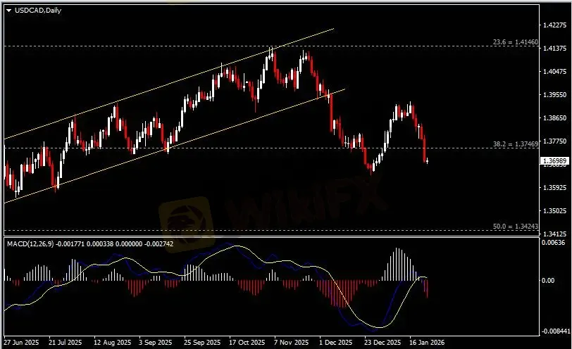This screenshot has height=349, width=572.
Task: Click price axis value 1.42275
Action: coord(555,25)
